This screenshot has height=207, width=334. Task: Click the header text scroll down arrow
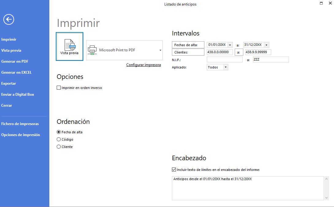(326, 198)
